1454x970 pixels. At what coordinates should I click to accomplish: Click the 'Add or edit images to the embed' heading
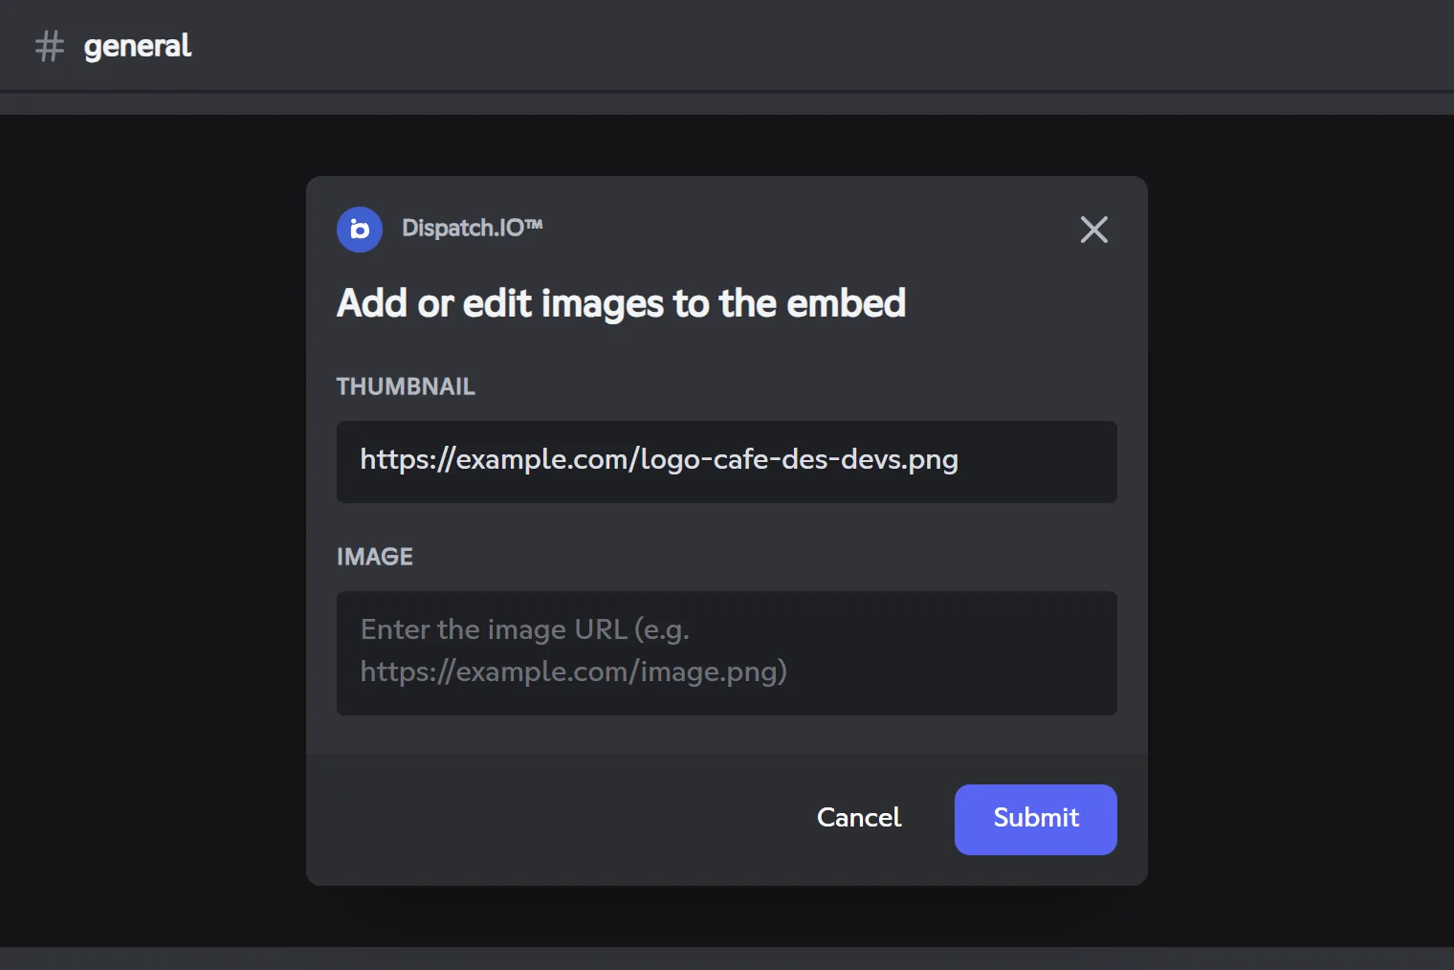coord(621,303)
